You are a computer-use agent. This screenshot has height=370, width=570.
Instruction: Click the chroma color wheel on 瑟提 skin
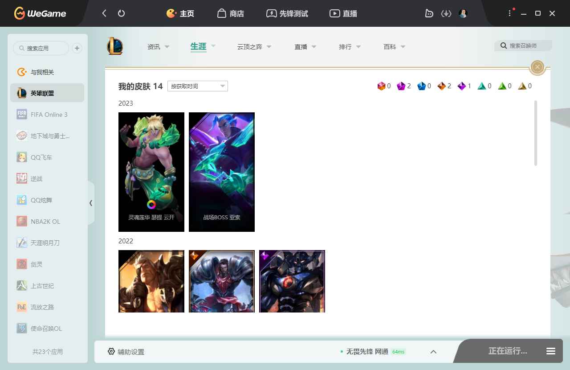coord(151,205)
